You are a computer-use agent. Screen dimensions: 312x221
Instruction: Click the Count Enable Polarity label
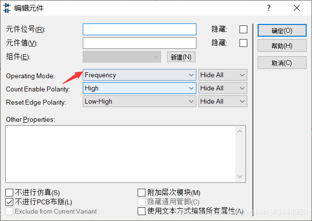[x=38, y=89]
